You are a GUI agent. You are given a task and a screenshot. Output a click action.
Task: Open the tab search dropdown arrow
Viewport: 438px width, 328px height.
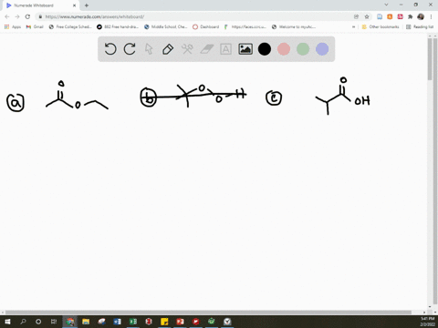(x=386, y=5)
